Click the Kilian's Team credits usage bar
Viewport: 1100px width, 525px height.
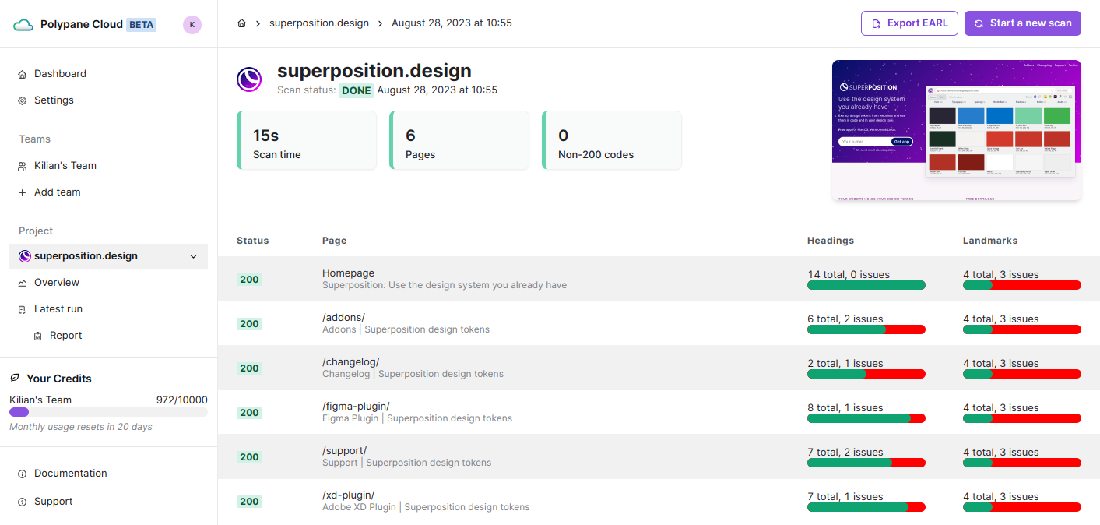point(108,412)
